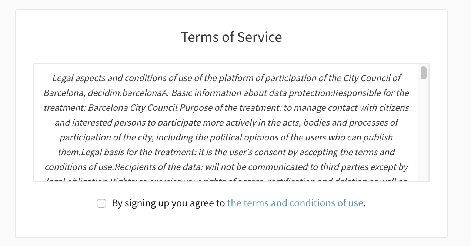Tick the agree to terms checkbox
The image size is (471, 246).
[x=101, y=203]
